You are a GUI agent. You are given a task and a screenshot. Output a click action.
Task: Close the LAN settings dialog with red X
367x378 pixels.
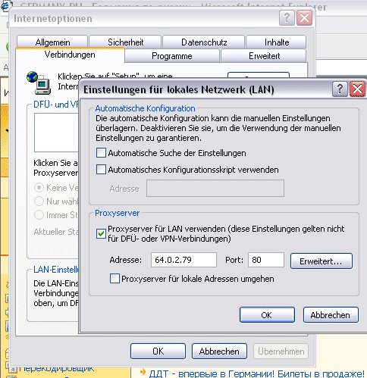(x=357, y=89)
